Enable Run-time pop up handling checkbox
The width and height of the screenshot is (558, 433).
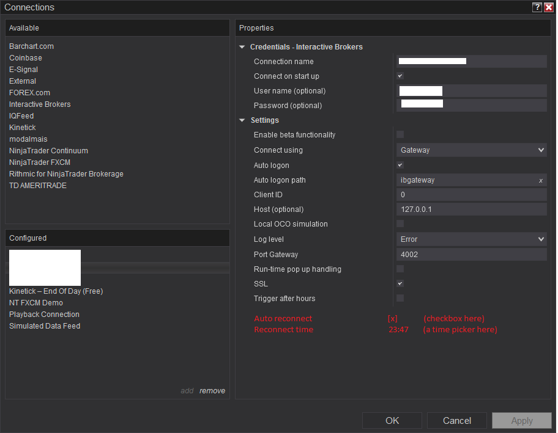(x=400, y=269)
